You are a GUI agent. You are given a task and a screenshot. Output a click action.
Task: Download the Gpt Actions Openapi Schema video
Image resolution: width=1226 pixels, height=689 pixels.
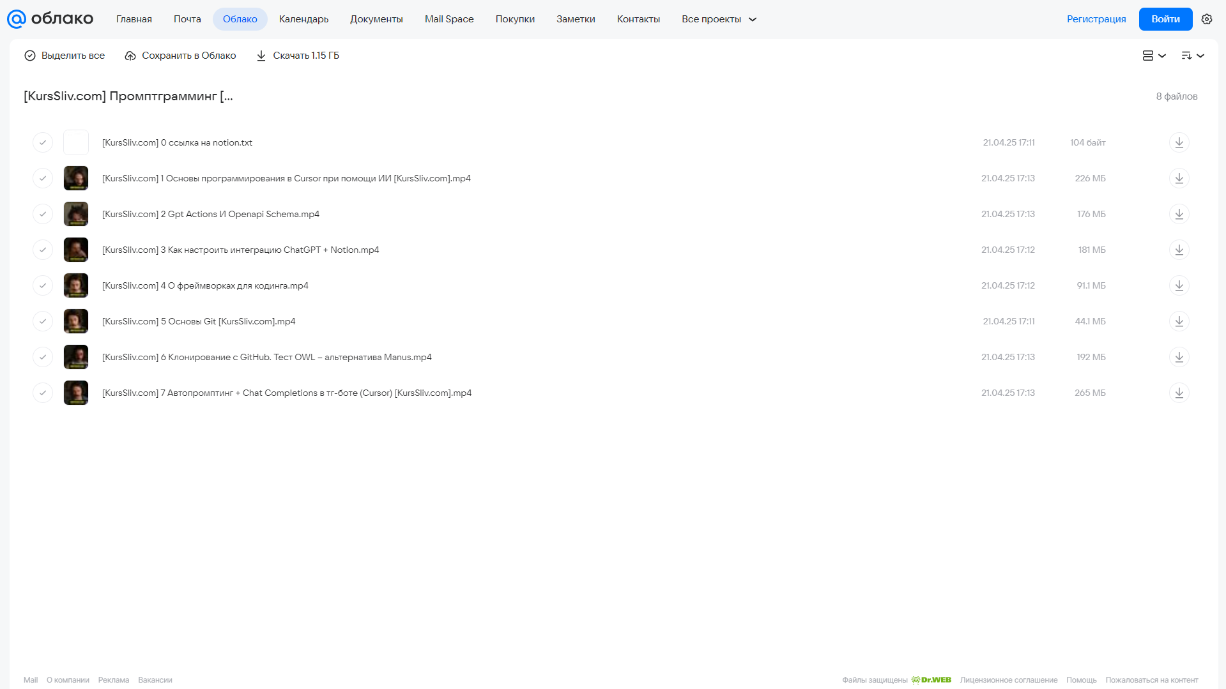click(1179, 214)
